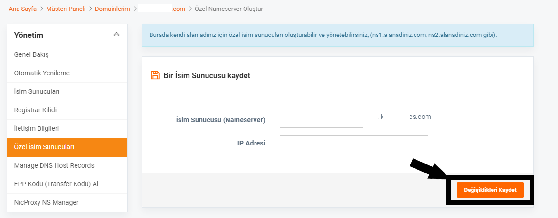The height and width of the screenshot is (218, 558).
Task: Focus the İsim Sunucusu (Nameserver) input field
Action: (322, 120)
